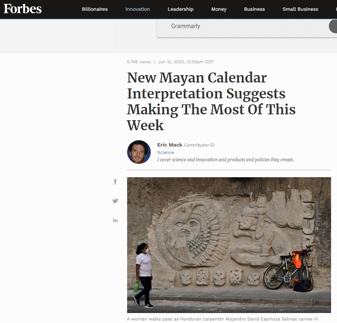337x323 pixels.
Task: Share article on Facebook
Action: 115,182
